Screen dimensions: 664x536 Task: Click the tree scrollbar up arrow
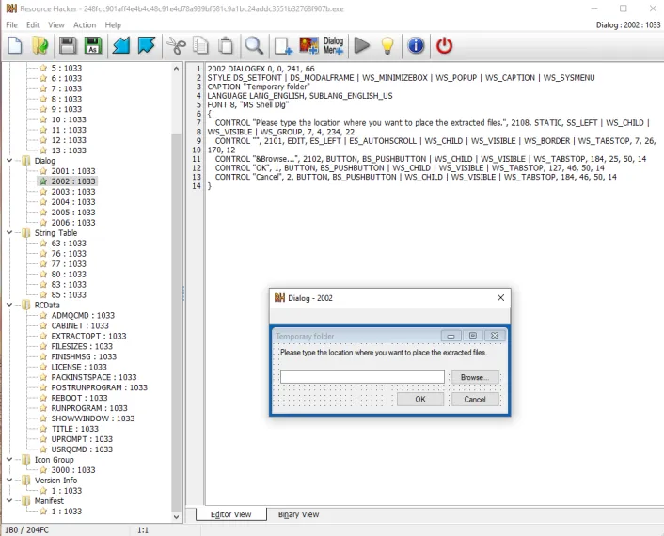click(177, 68)
